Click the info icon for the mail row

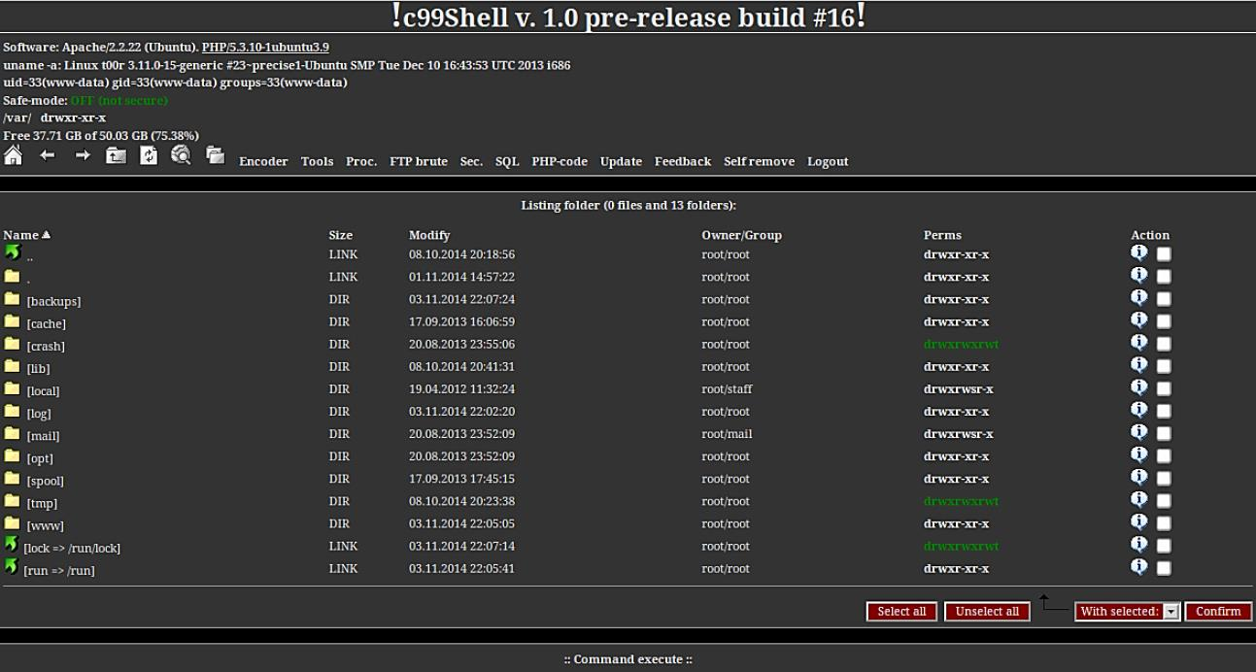pos(1139,432)
